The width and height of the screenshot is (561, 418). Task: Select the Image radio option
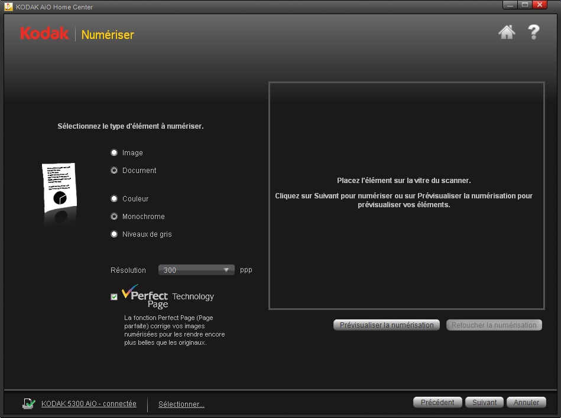pos(114,153)
